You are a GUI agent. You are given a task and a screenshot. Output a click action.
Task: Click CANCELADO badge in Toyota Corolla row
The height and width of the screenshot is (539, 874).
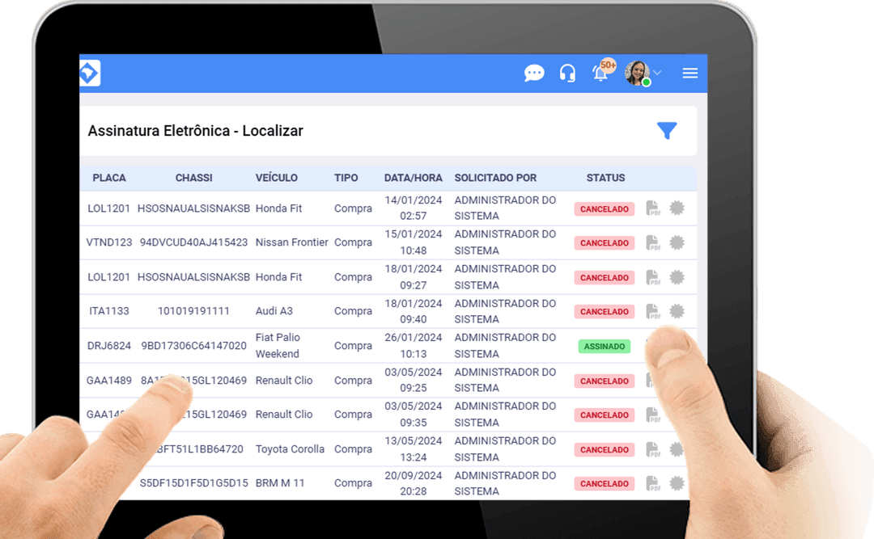(605, 449)
